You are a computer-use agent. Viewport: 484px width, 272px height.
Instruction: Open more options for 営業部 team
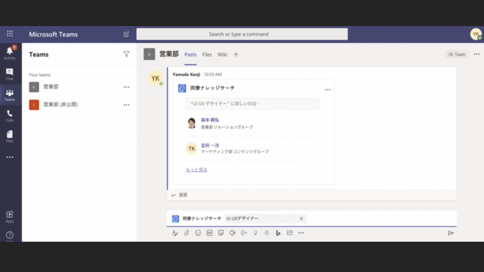[x=127, y=87]
